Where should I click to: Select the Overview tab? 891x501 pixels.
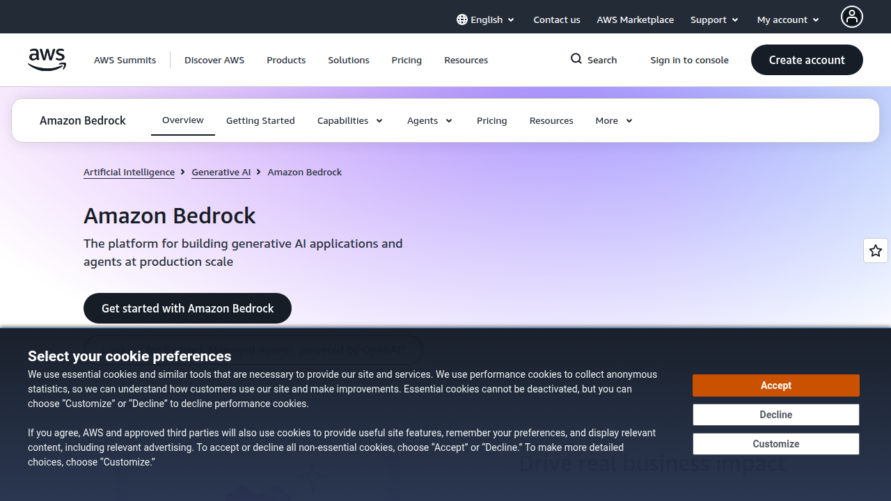tap(183, 120)
